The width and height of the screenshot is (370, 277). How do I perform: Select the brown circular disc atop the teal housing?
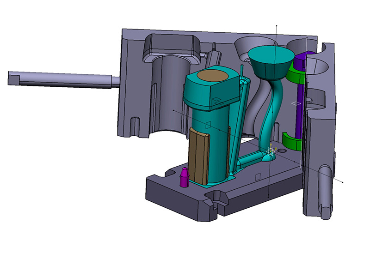(x=213, y=75)
